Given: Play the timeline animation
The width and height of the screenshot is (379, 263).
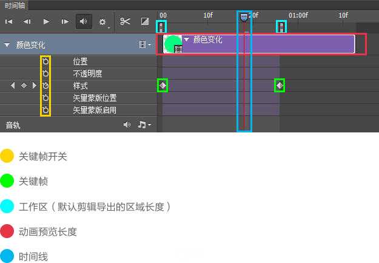Looking at the screenshot, I should click(x=46, y=22).
